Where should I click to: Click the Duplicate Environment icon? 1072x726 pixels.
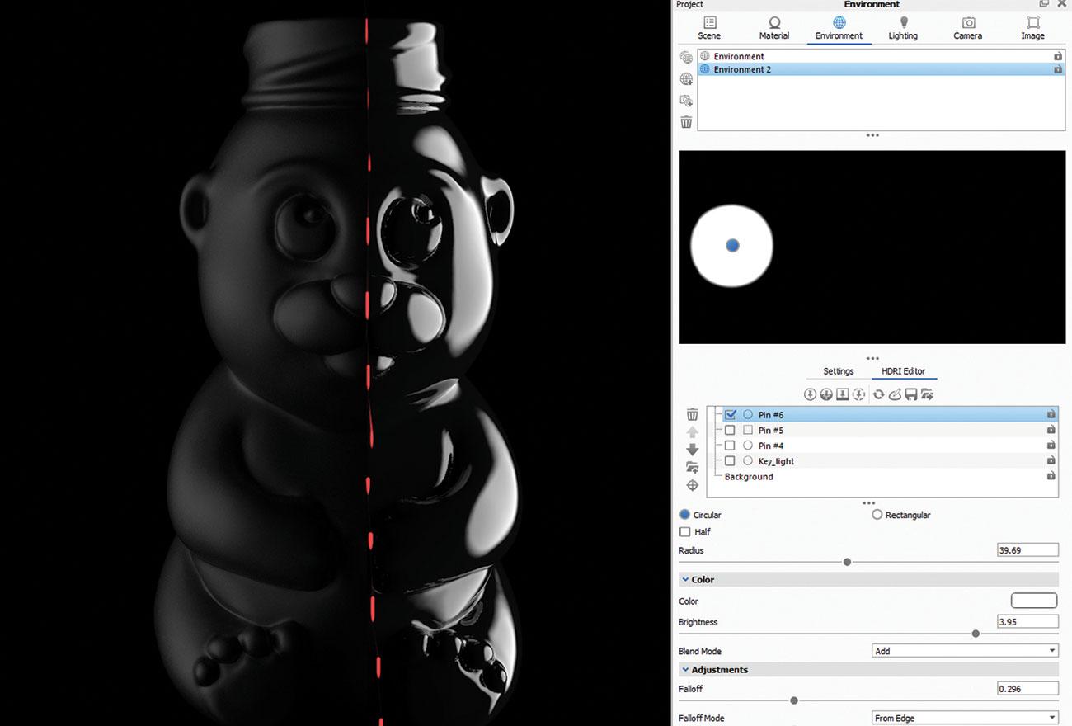(x=686, y=100)
